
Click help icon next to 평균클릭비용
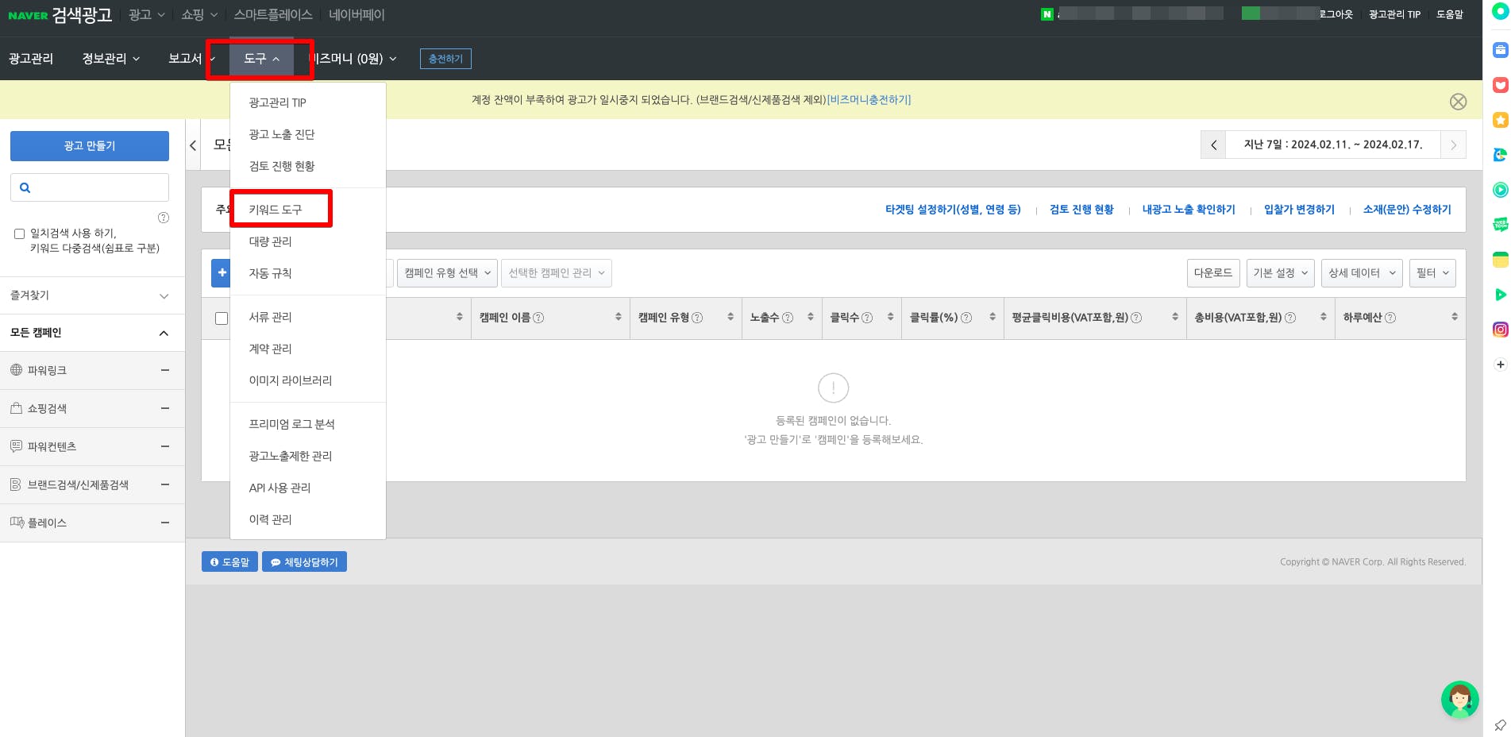click(x=1136, y=318)
